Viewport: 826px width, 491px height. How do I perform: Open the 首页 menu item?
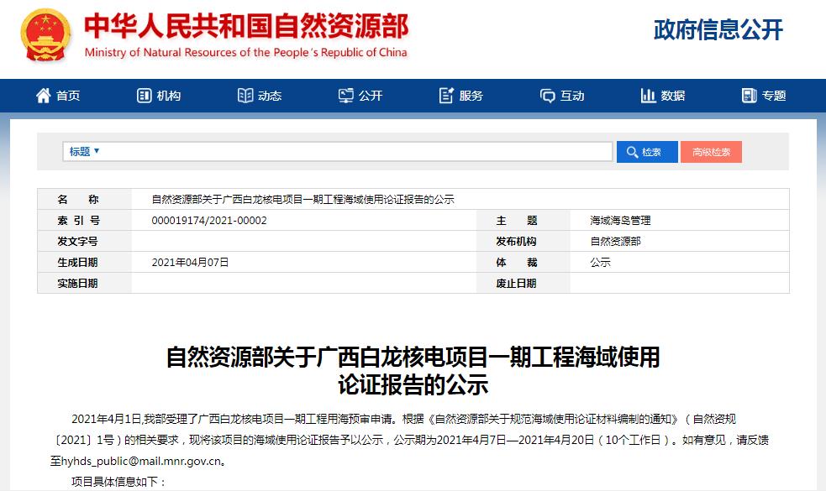tap(68, 96)
